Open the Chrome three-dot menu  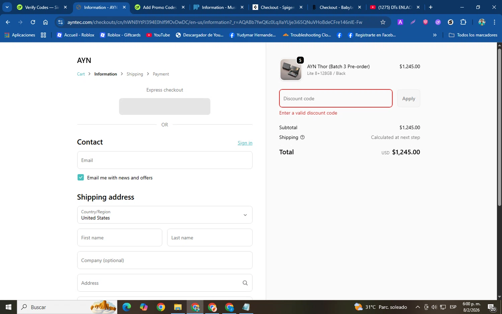(494, 22)
